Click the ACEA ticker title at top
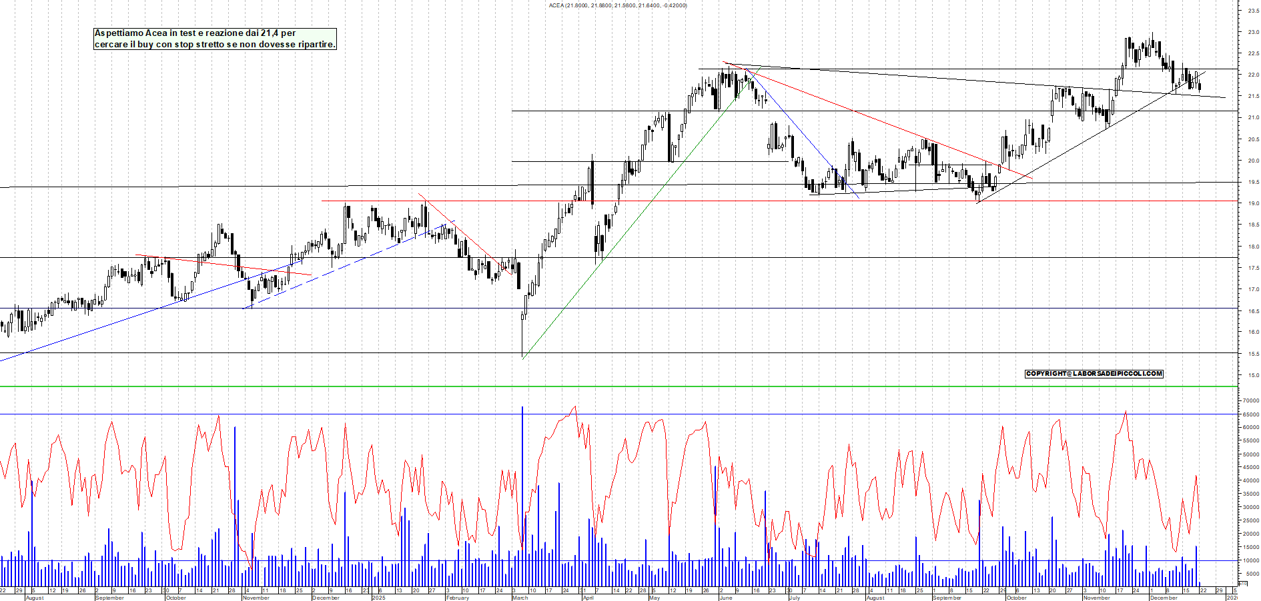Image resolution: width=1261 pixels, height=601 pixels. pyautogui.click(x=617, y=5)
